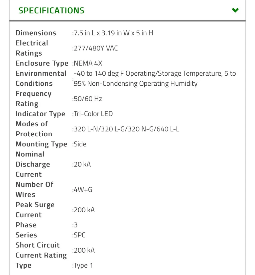Select the Type 1 value
Image resolution: width=255 pixels, height=275 pixels.
pos(83,266)
